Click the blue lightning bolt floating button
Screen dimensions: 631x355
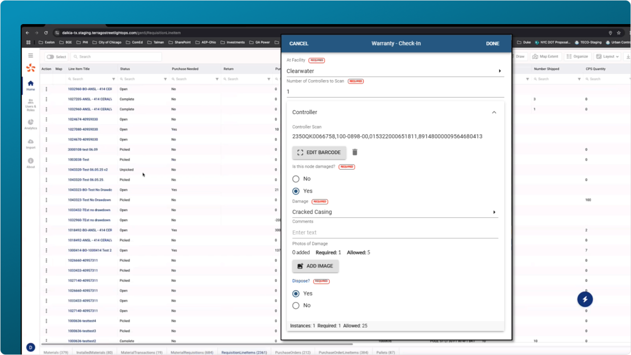coord(585,299)
